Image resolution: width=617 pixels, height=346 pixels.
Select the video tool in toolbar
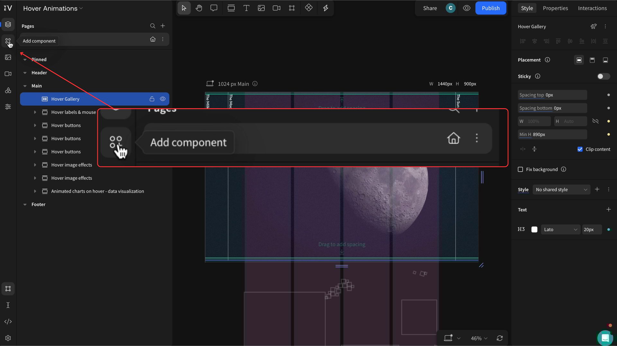276,8
